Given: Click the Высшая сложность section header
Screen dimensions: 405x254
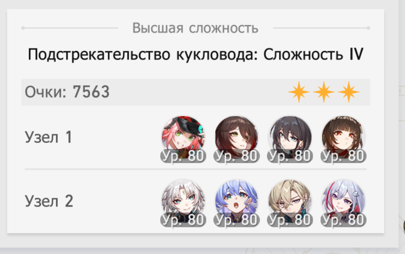Looking at the screenshot, I should coord(195,28).
